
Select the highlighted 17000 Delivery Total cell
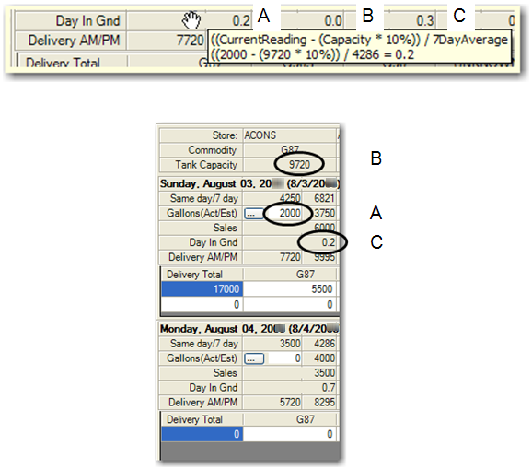click(x=202, y=289)
